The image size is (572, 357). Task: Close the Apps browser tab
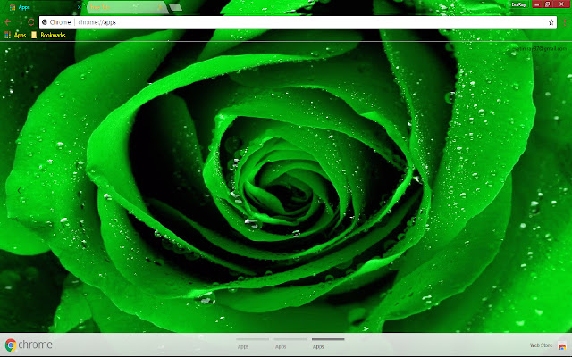pos(80,7)
